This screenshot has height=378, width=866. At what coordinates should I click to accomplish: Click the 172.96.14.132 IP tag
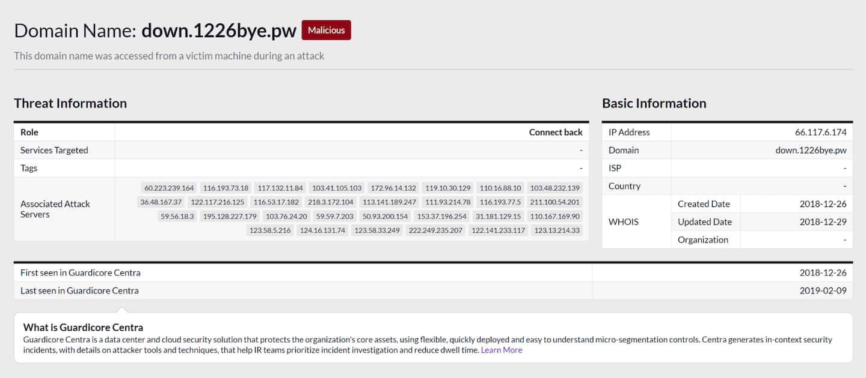[x=393, y=188]
